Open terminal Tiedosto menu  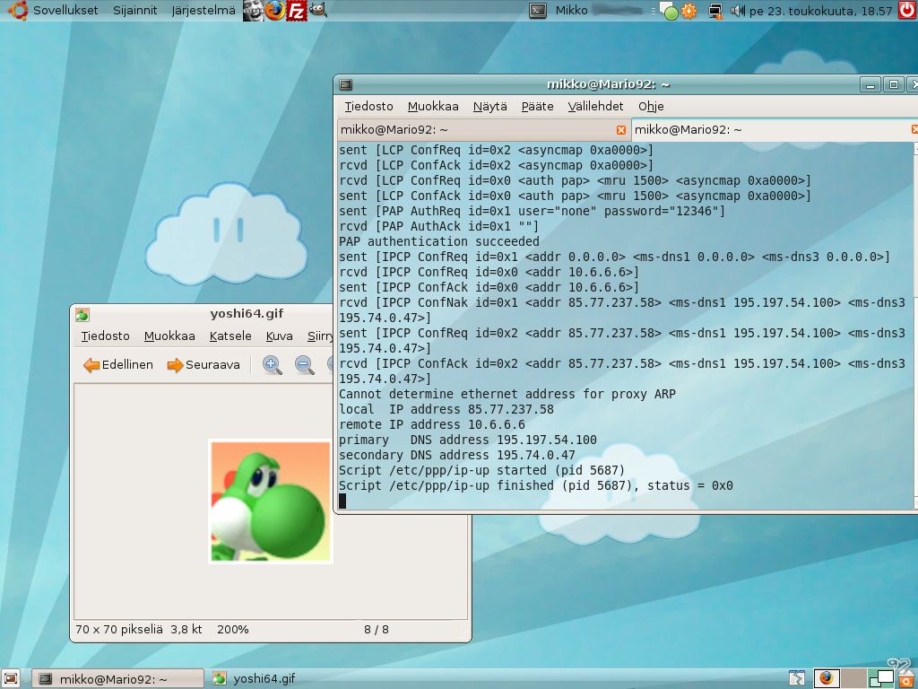368,106
